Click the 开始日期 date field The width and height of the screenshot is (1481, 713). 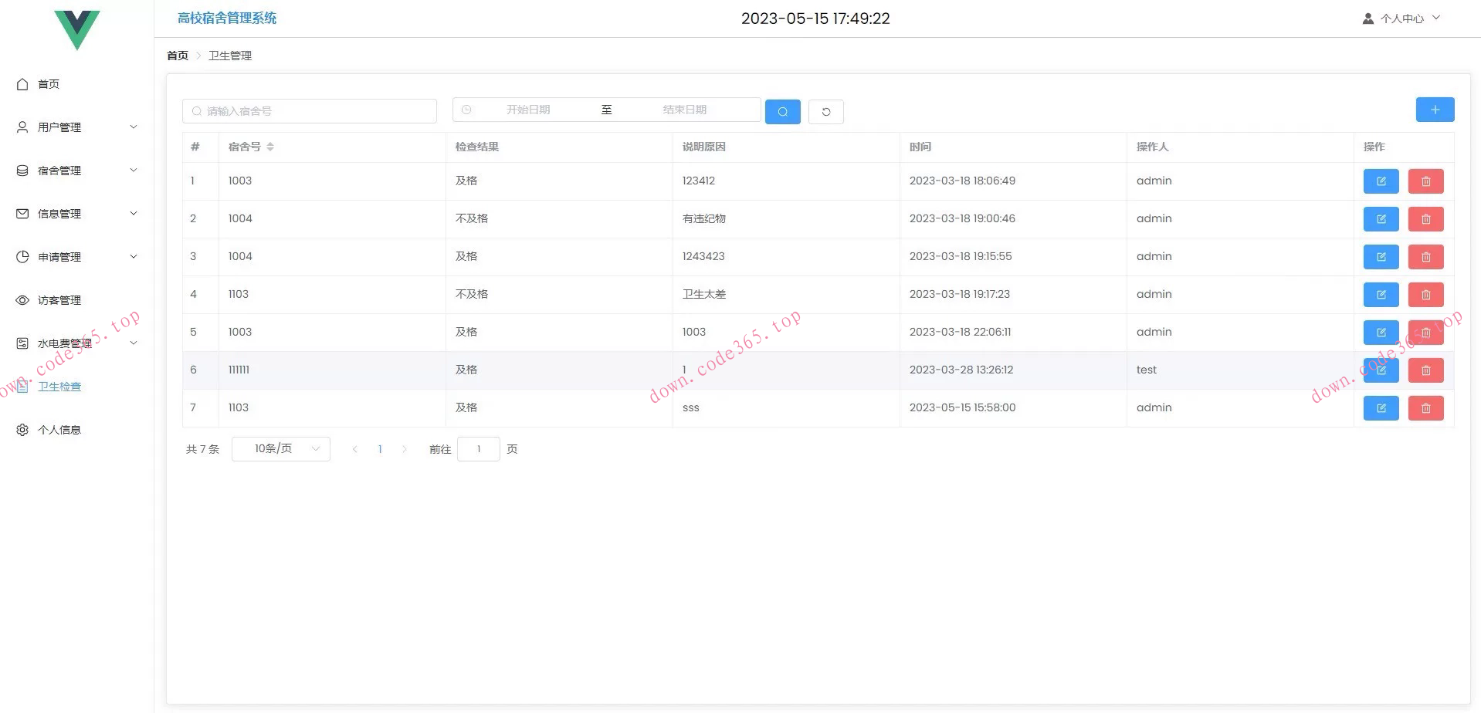tap(528, 110)
